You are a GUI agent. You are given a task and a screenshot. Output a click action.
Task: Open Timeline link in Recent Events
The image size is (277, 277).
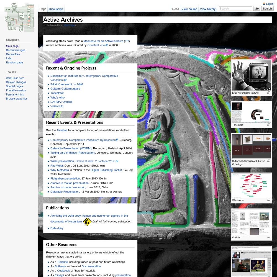[x=62, y=130]
